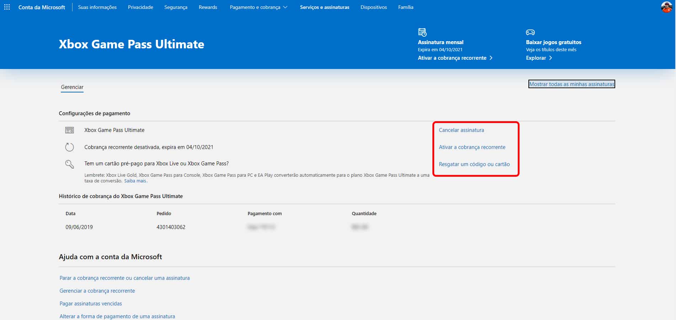Click Veja os títulos deste mês text
Viewport: 676px width, 320px height.
pos(551,50)
